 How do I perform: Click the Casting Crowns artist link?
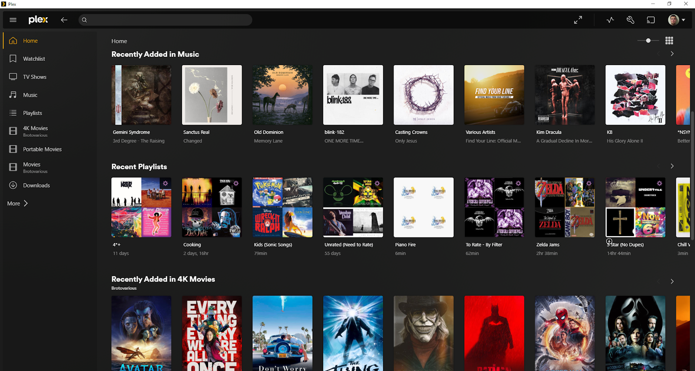411,132
